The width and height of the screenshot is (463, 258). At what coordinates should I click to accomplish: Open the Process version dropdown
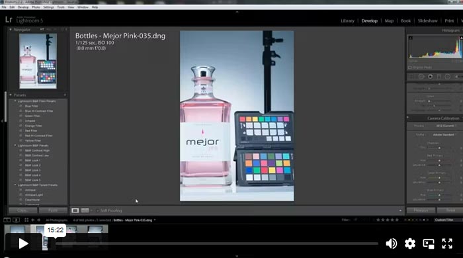click(446, 126)
